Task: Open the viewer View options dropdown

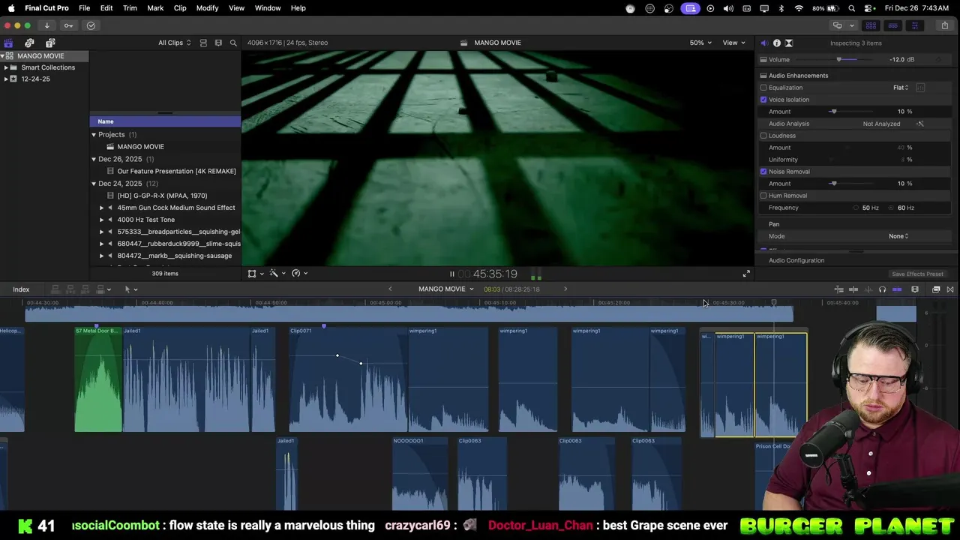Action: [x=733, y=43]
